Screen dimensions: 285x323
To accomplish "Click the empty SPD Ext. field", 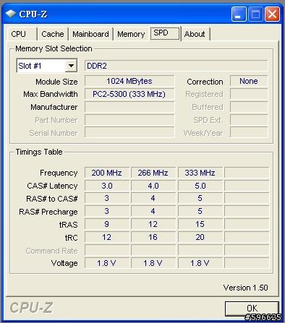I will pyautogui.click(x=249, y=120).
